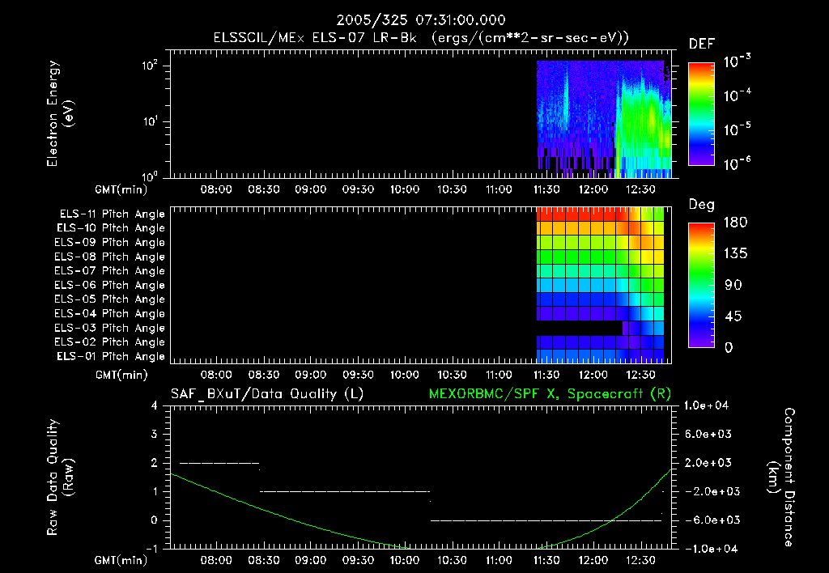
Task: Click the 90 value on Deg color scale
Action: click(x=733, y=286)
